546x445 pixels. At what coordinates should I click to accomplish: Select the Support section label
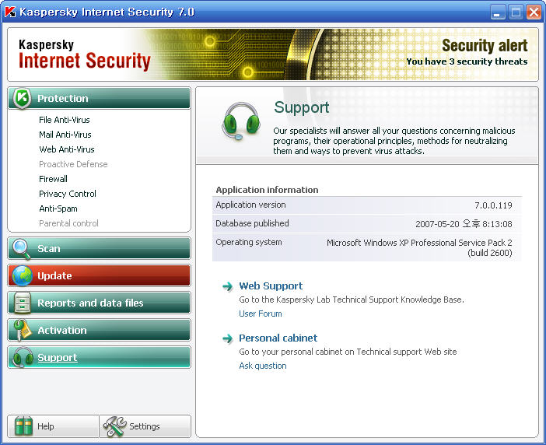[x=58, y=358]
